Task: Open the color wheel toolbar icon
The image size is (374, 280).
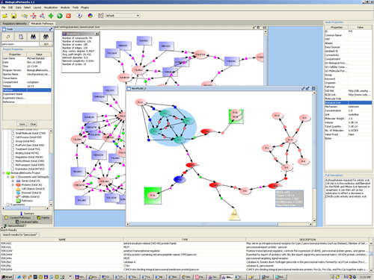Action: click(x=91, y=16)
